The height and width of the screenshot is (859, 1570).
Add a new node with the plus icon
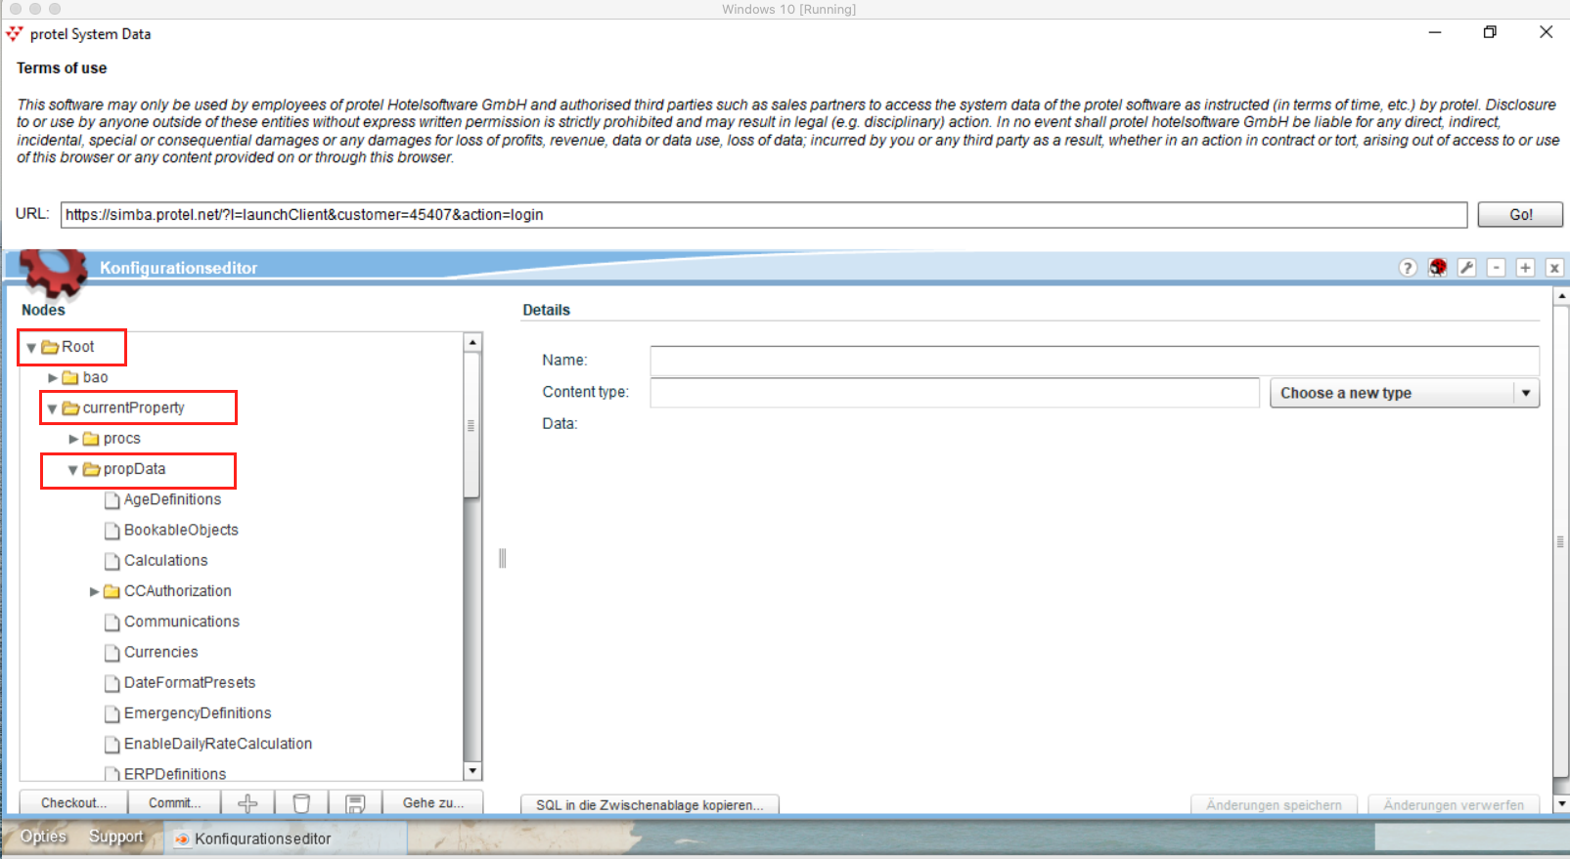[x=247, y=803]
